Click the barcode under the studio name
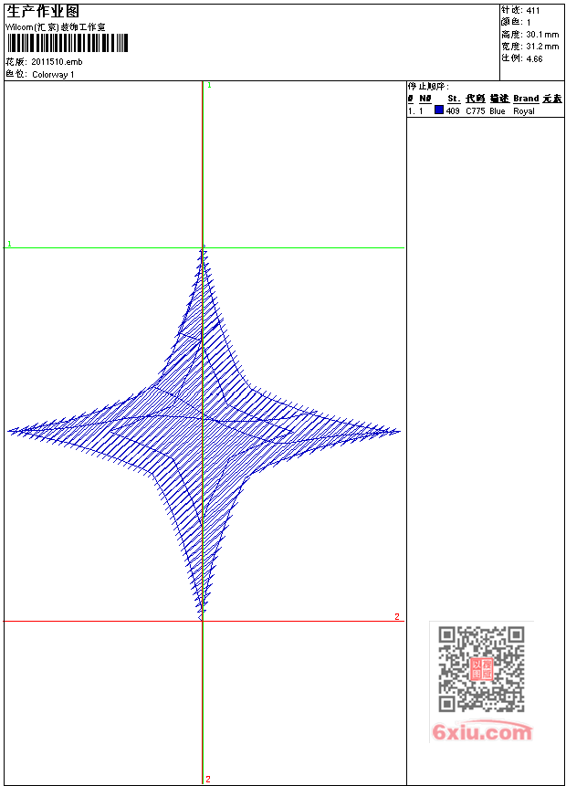 (68, 43)
